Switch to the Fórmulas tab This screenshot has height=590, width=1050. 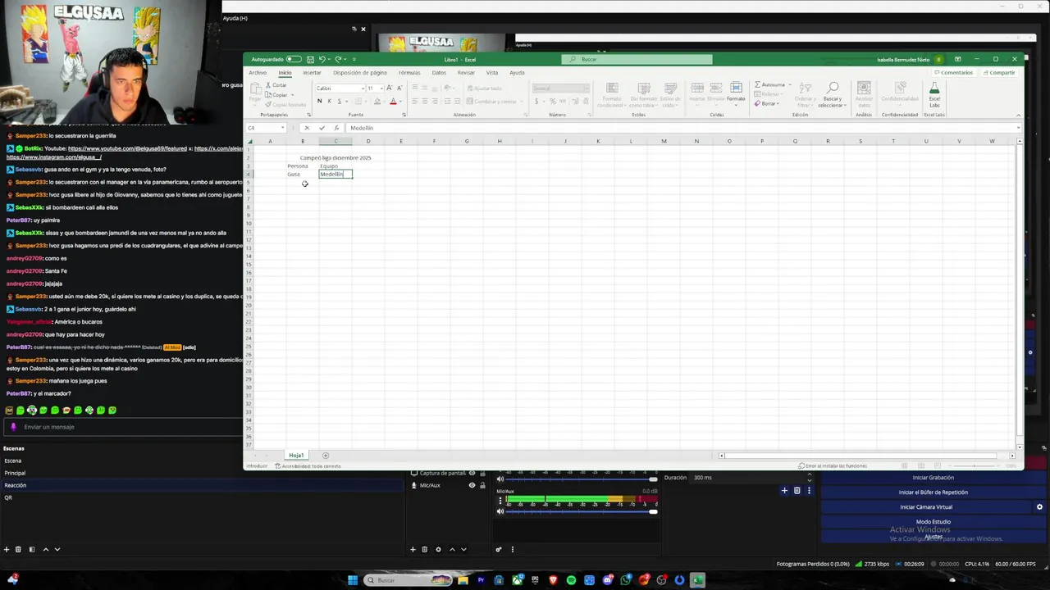tap(409, 73)
